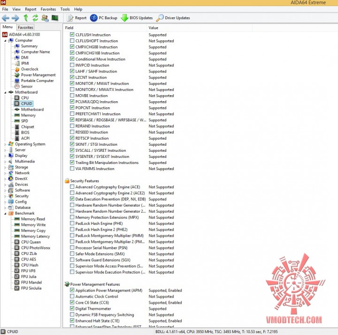Image resolution: width=338 pixels, height=335 pixels.
Task: Expand the Display tree node
Action: tap(5, 156)
